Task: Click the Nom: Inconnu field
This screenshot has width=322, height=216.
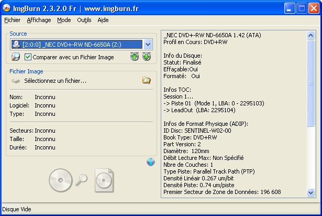Action: tap(32, 97)
